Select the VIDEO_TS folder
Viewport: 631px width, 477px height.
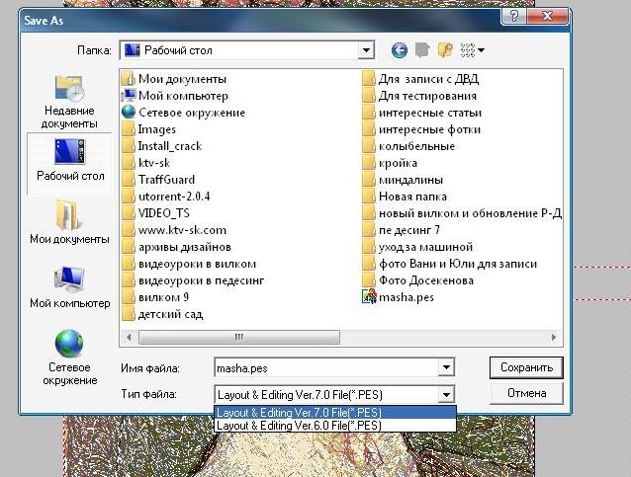[163, 213]
